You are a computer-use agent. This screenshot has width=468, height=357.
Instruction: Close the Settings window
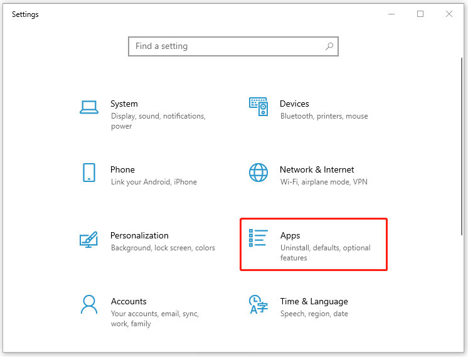coord(449,14)
